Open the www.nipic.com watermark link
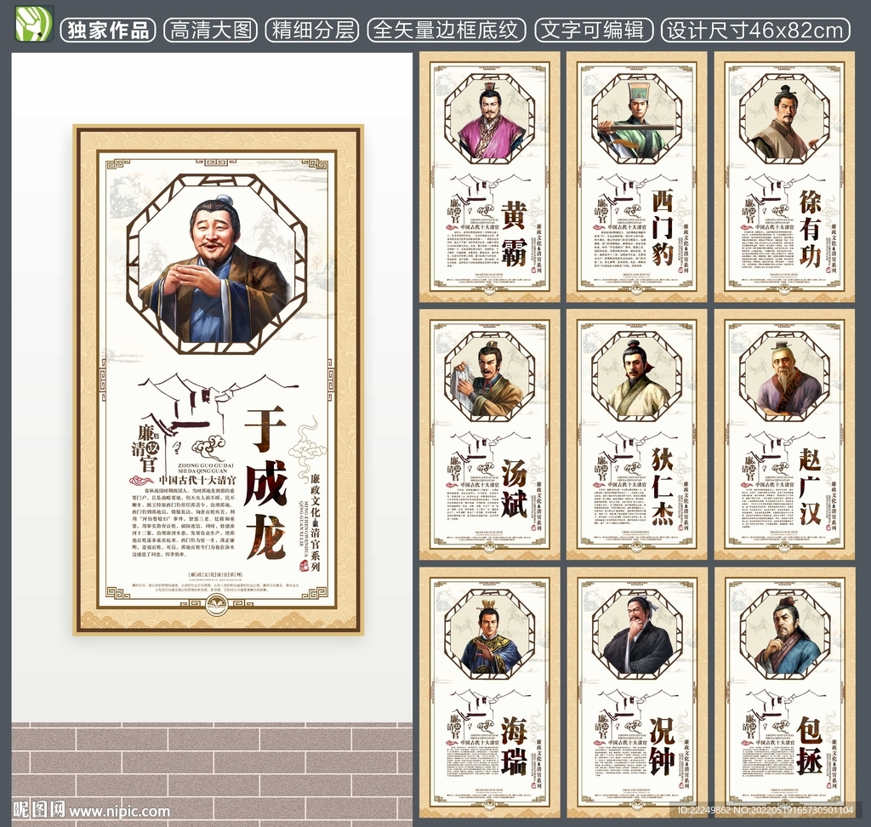Screen dimensions: 871x827 click(120, 810)
